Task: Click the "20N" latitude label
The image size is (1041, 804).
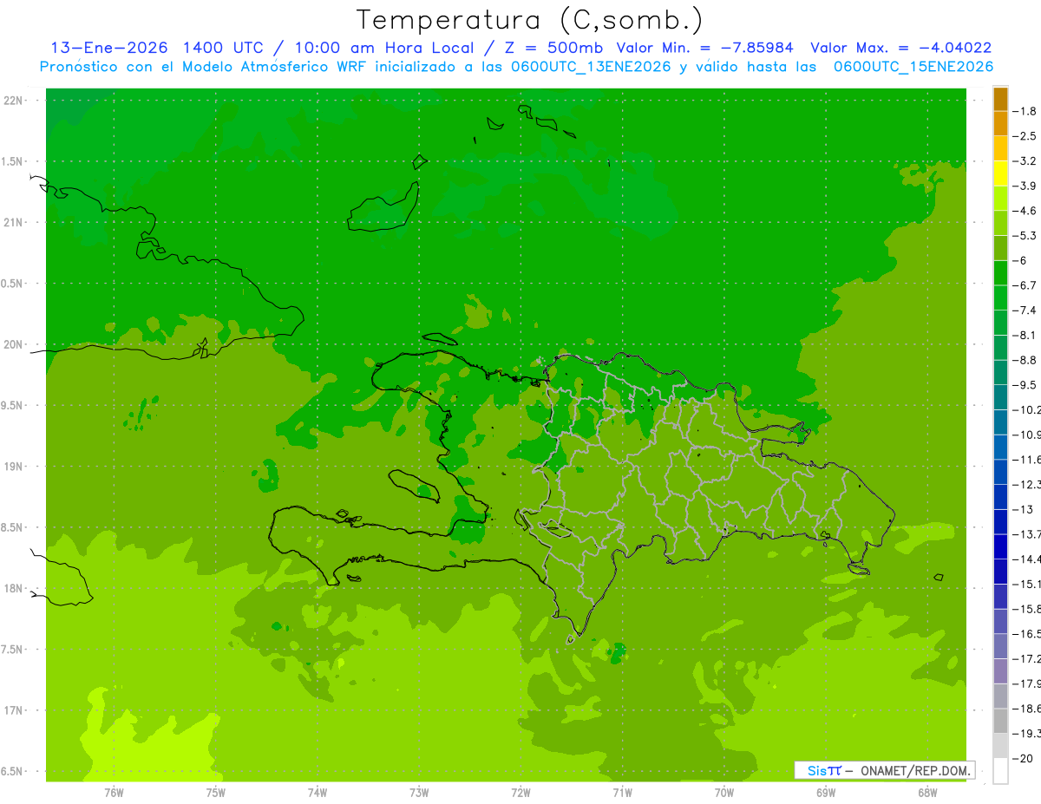Action: click(14, 345)
